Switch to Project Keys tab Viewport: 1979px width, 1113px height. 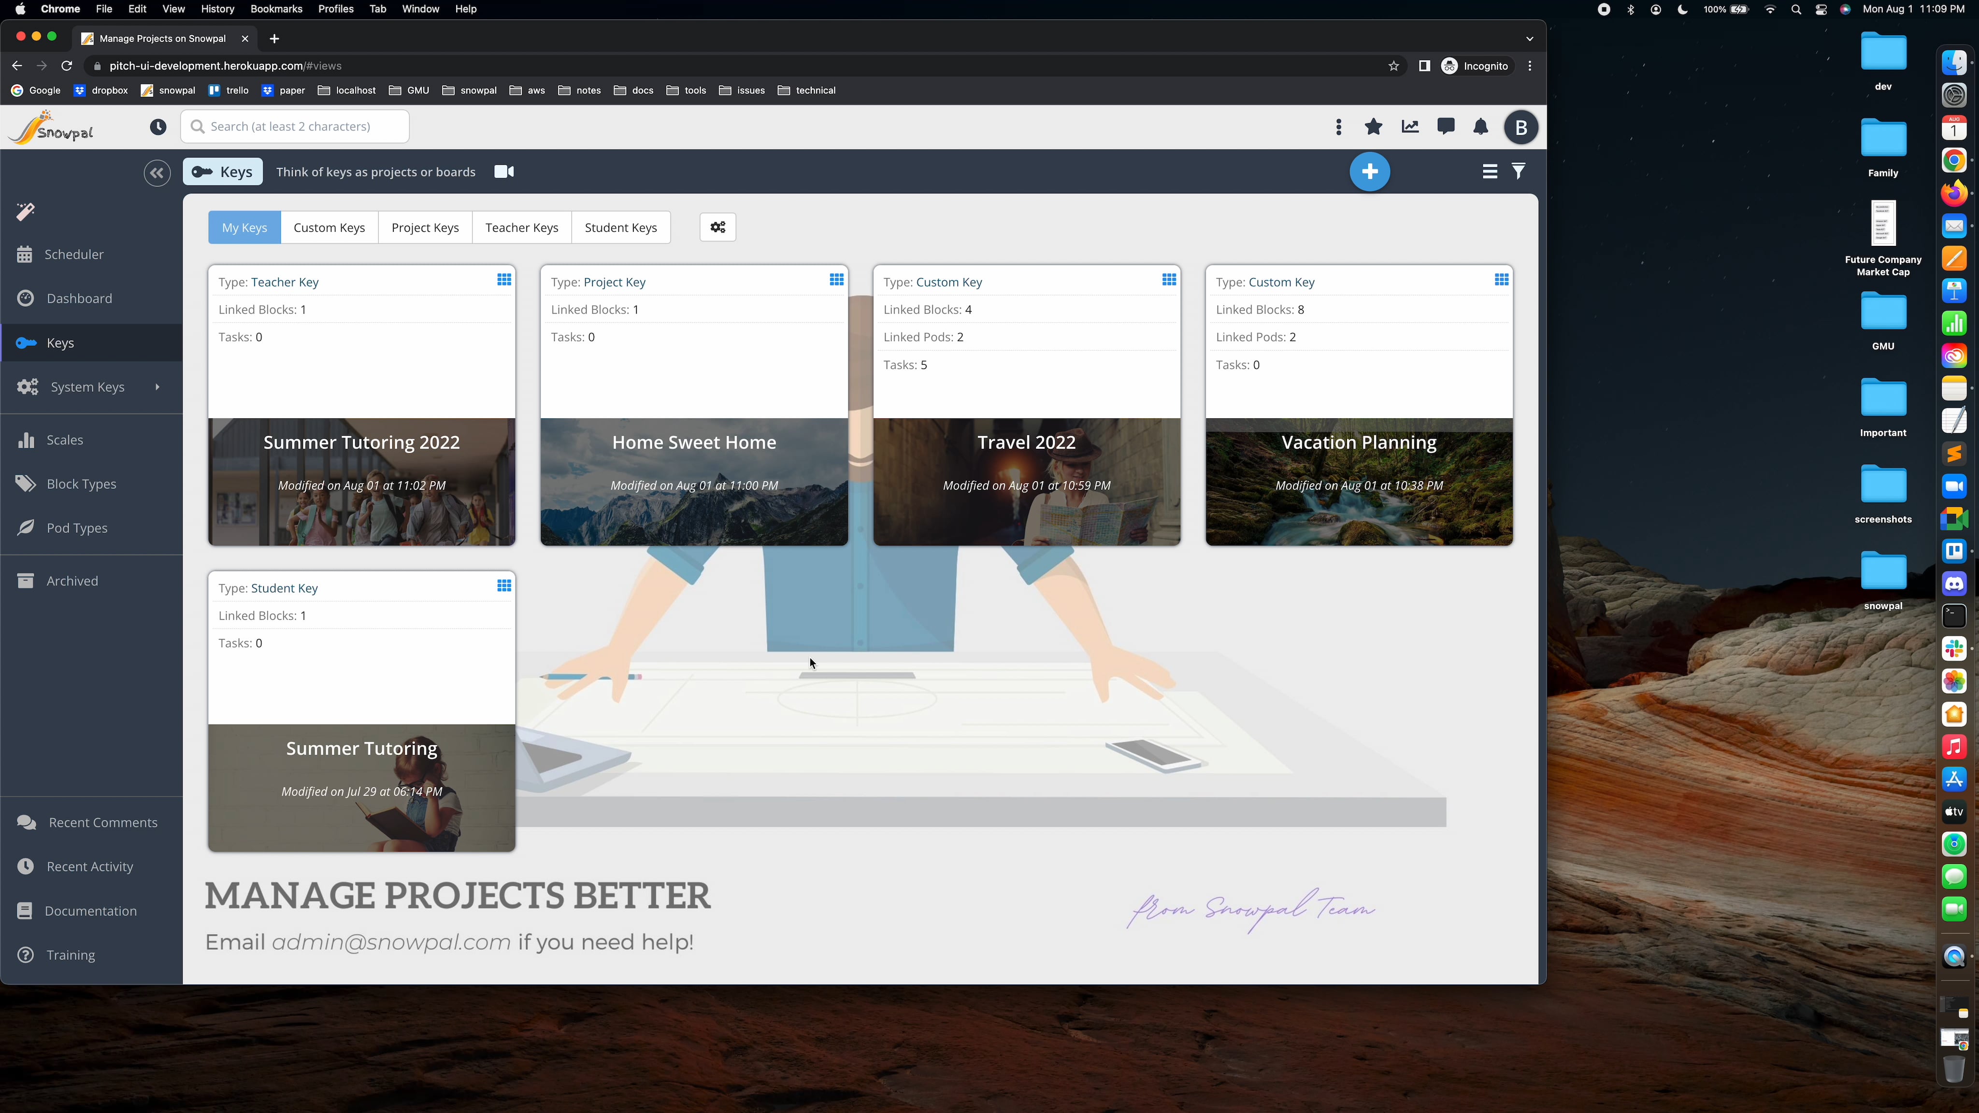point(425,228)
